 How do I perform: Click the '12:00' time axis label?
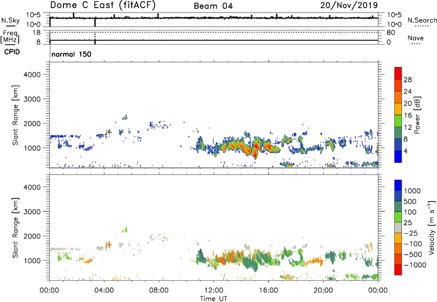point(214,291)
